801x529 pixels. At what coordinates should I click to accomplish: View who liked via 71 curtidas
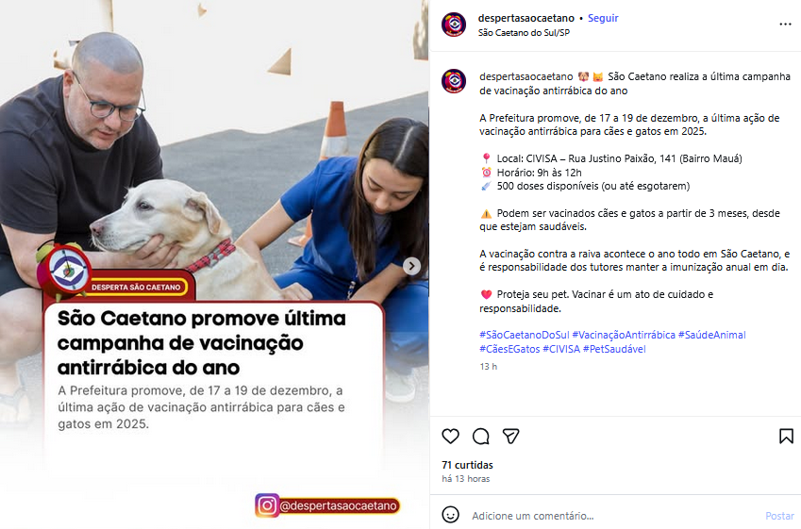point(467,465)
